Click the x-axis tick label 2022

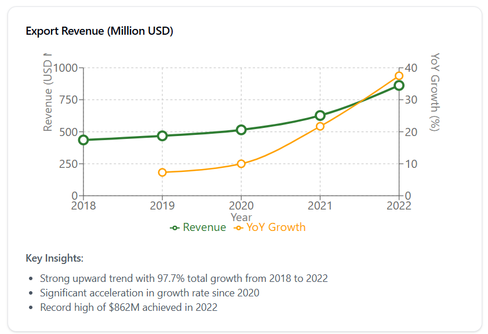(399, 205)
